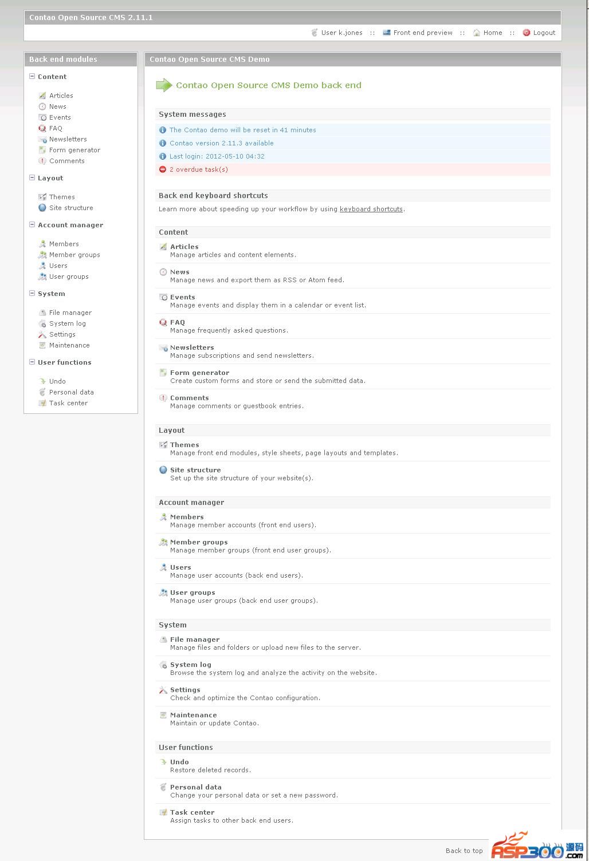Open the keyboard shortcuts link
Screen dimensions: 589x861
pyautogui.click(x=371, y=209)
